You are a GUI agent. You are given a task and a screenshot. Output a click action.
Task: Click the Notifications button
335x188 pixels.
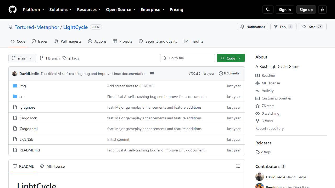click(x=253, y=27)
